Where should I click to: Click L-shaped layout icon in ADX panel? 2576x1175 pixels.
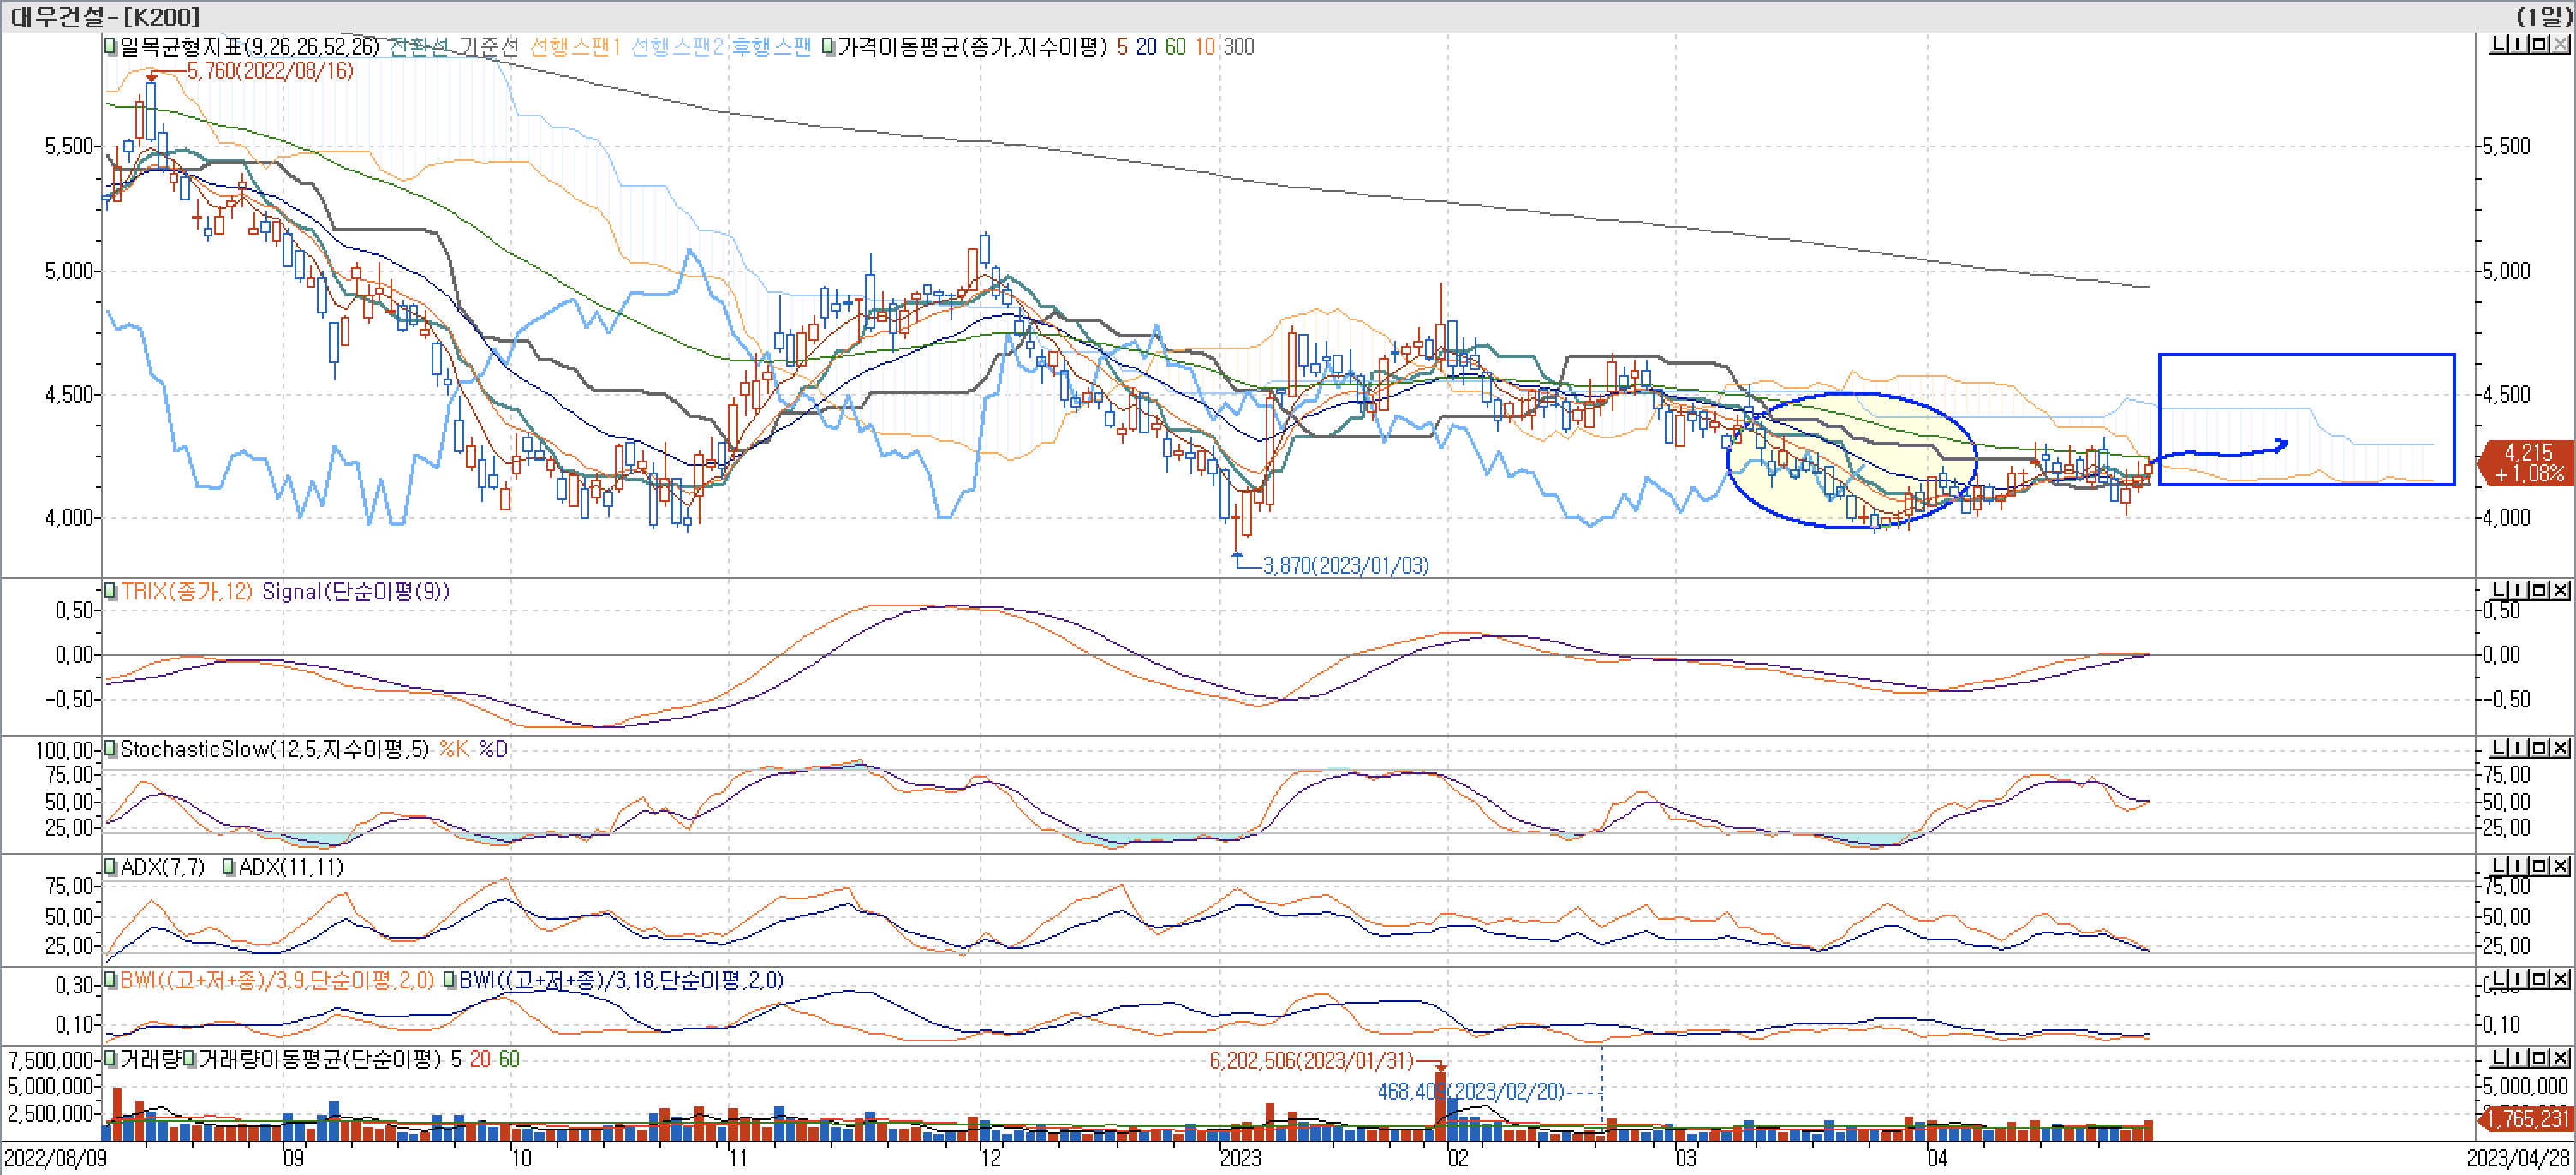pyautogui.click(x=2498, y=866)
